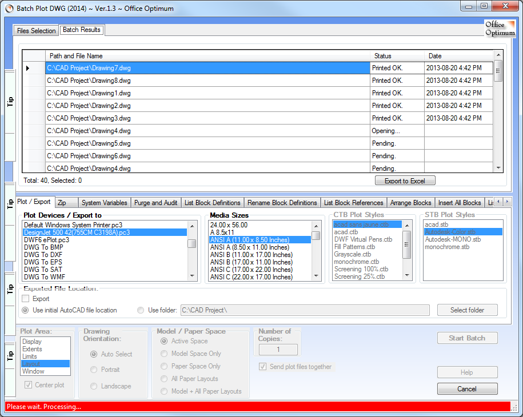The width and height of the screenshot is (523, 417).
Task: Select Window in Plot Area list
Action: coord(45,371)
